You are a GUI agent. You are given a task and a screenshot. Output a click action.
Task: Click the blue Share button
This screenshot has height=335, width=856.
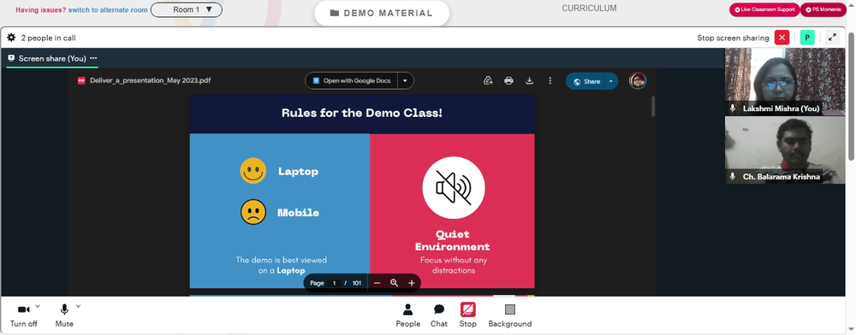586,81
